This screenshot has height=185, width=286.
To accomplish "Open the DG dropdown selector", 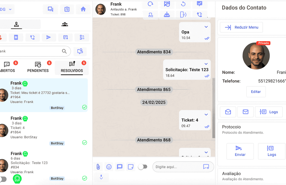I will click(x=6, y=9).
